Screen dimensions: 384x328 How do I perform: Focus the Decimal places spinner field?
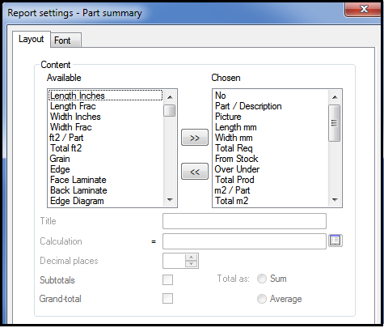click(174, 261)
